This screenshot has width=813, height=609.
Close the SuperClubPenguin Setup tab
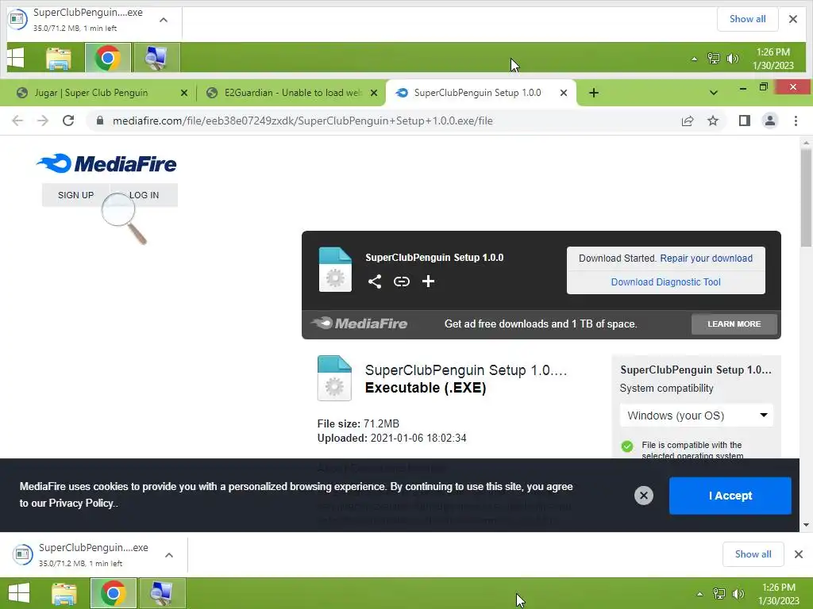[564, 93]
